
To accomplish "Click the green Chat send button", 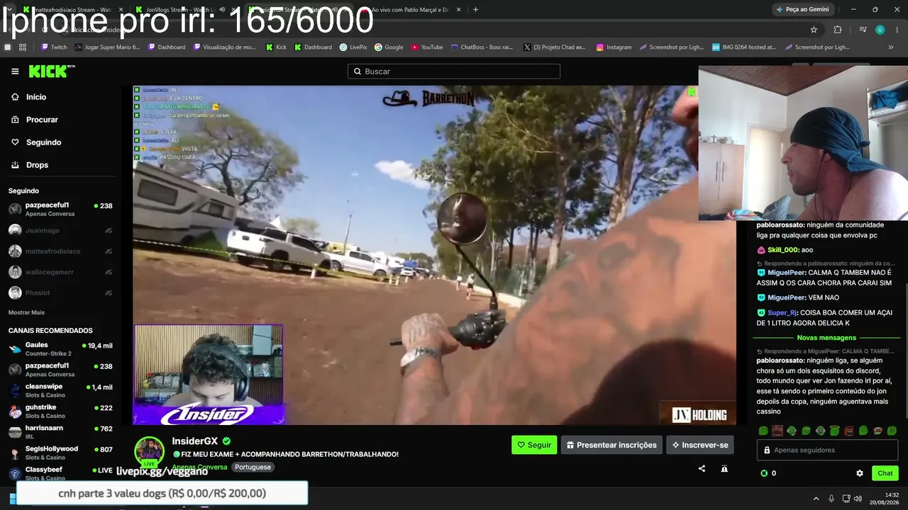I will point(885,473).
